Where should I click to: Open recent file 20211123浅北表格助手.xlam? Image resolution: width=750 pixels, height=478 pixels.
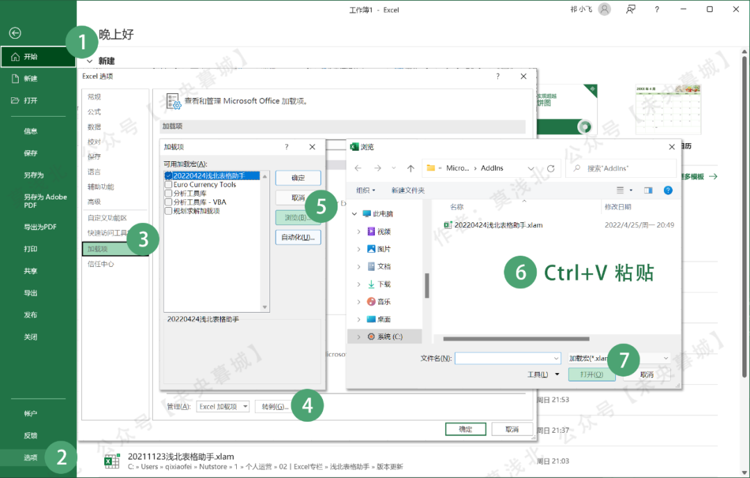pyautogui.click(x=265, y=461)
